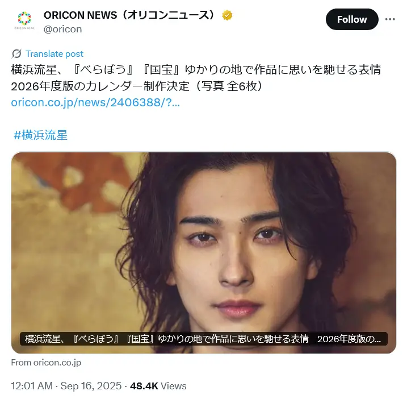Image resolution: width=407 pixels, height=399 pixels.
Task: Click the headline caption overlay on preview image
Action: click(203, 339)
